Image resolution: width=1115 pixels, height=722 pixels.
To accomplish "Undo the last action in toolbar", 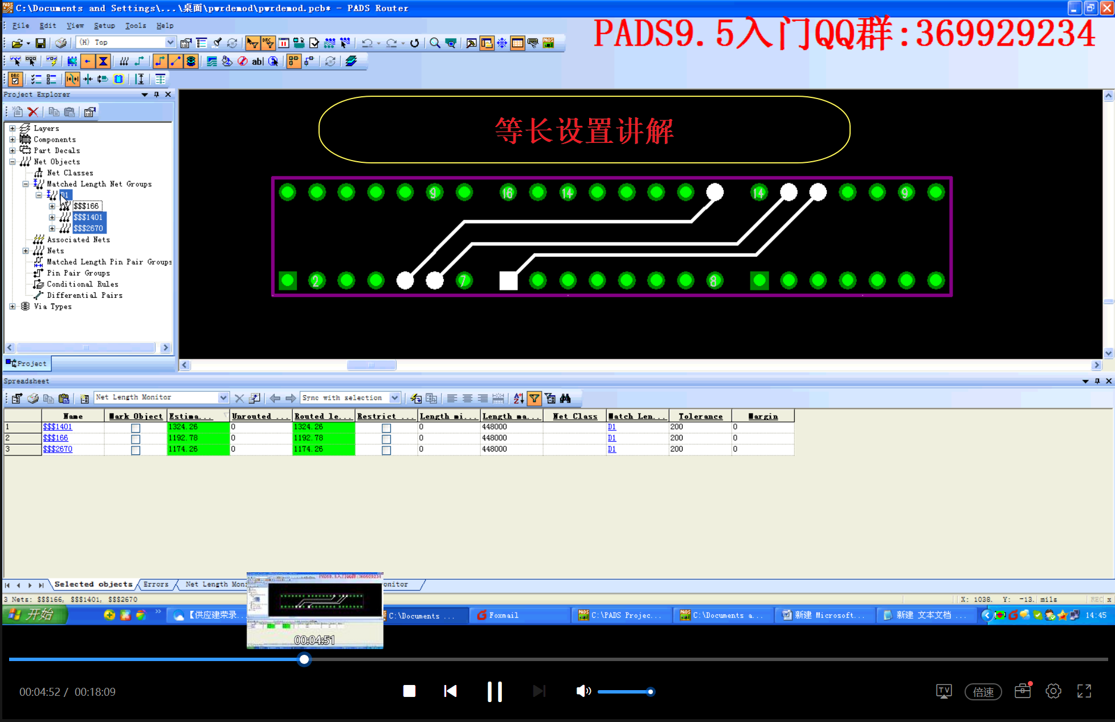I will tap(367, 43).
